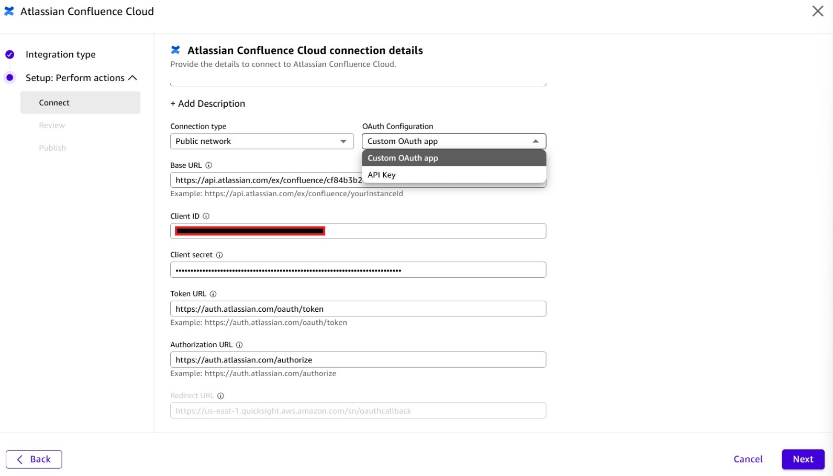
Task: Click the Token URL input field
Action: [x=358, y=309]
